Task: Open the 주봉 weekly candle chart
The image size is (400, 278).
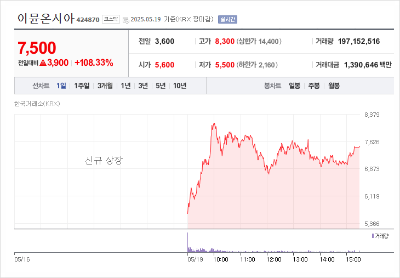Action: (314, 86)
